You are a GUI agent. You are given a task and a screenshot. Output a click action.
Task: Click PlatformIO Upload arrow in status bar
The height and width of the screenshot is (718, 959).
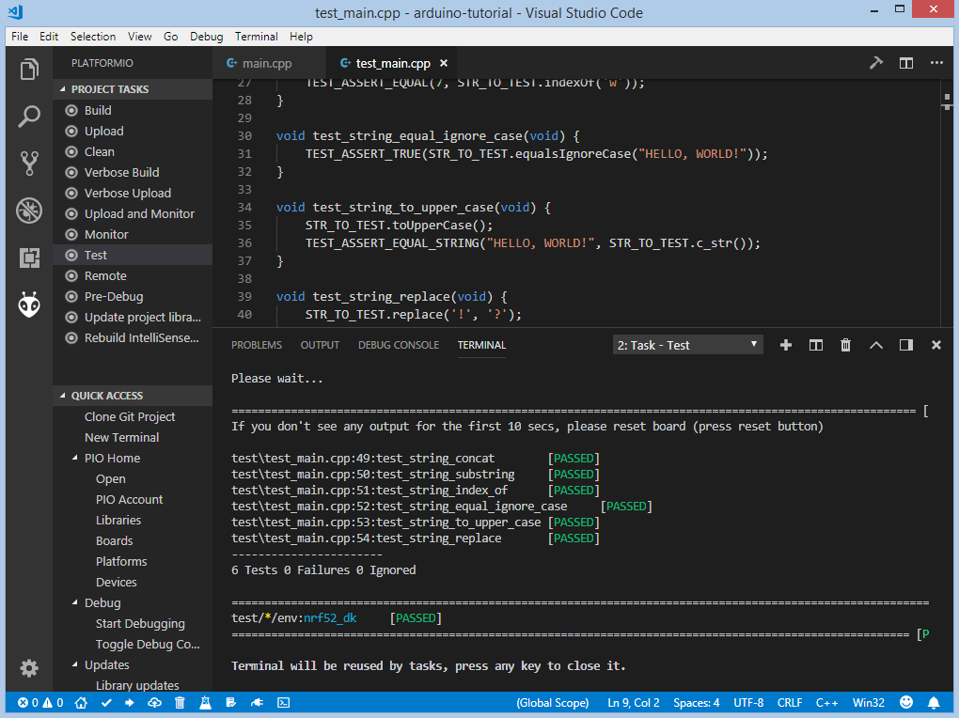point(129,703)
